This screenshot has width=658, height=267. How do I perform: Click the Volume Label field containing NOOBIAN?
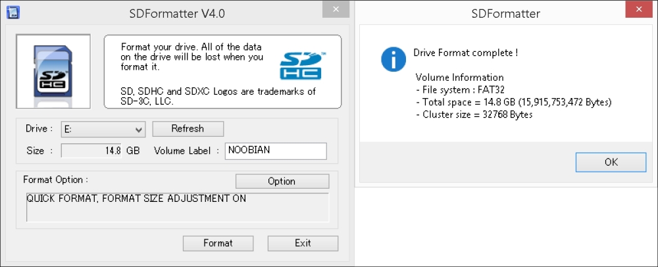(x=276, y=151)
